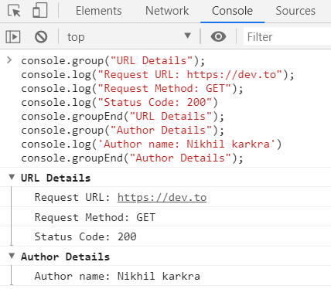
Task: Click the input prompt chevron
Action: tap(9, 60)
